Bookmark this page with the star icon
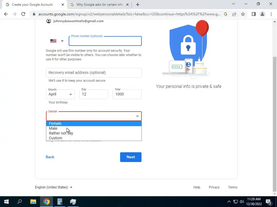The width and height of the screenshot is (277, 207). (x=243, y=14)
